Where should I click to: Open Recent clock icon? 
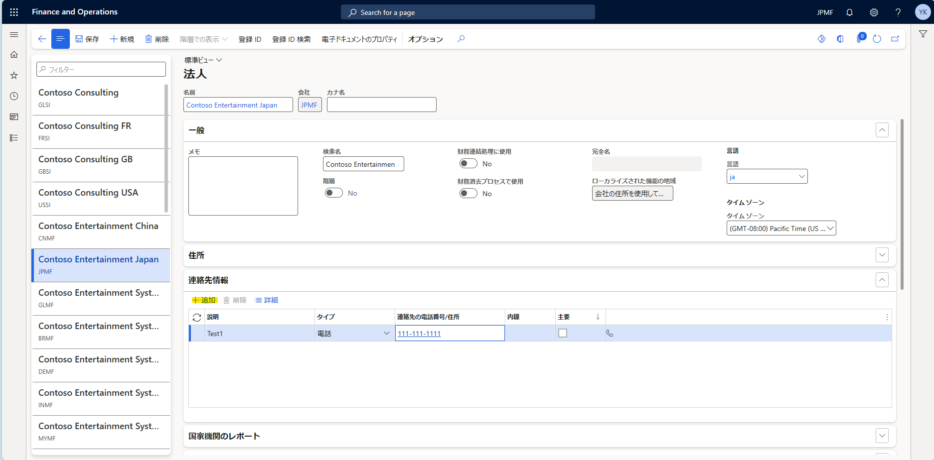(14, 96)
